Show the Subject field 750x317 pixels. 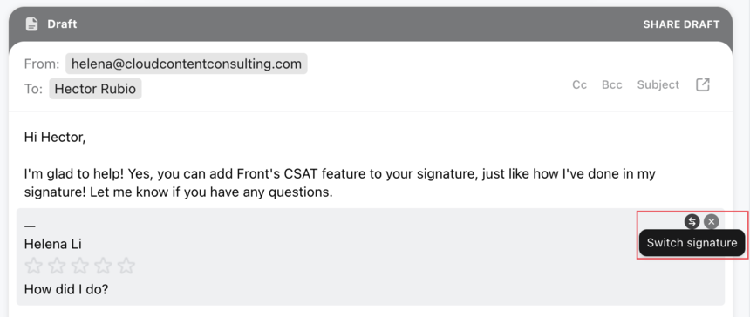658,85
